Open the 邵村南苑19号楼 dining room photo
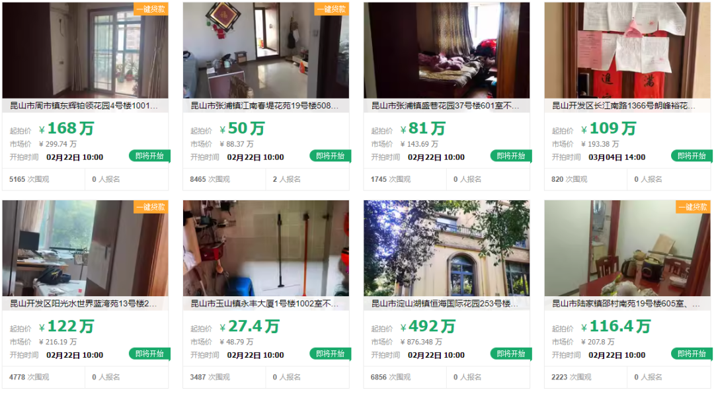Screen dimensions: 714x394 627,249
